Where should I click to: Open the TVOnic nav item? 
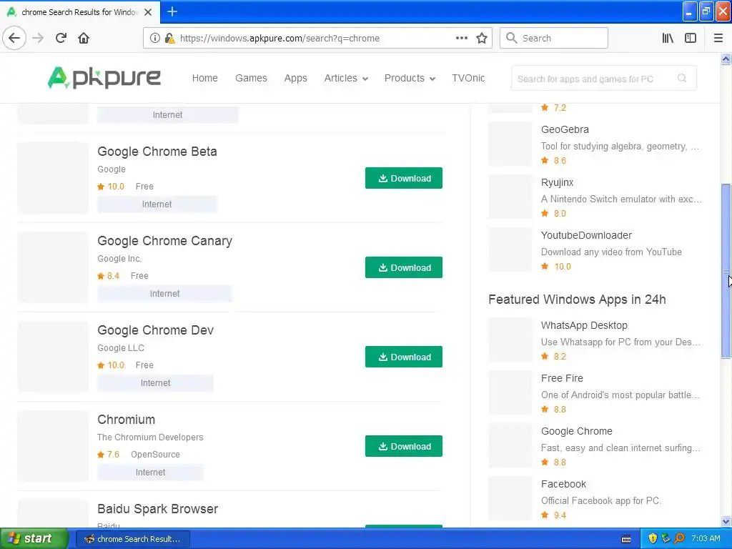[468, 78]
